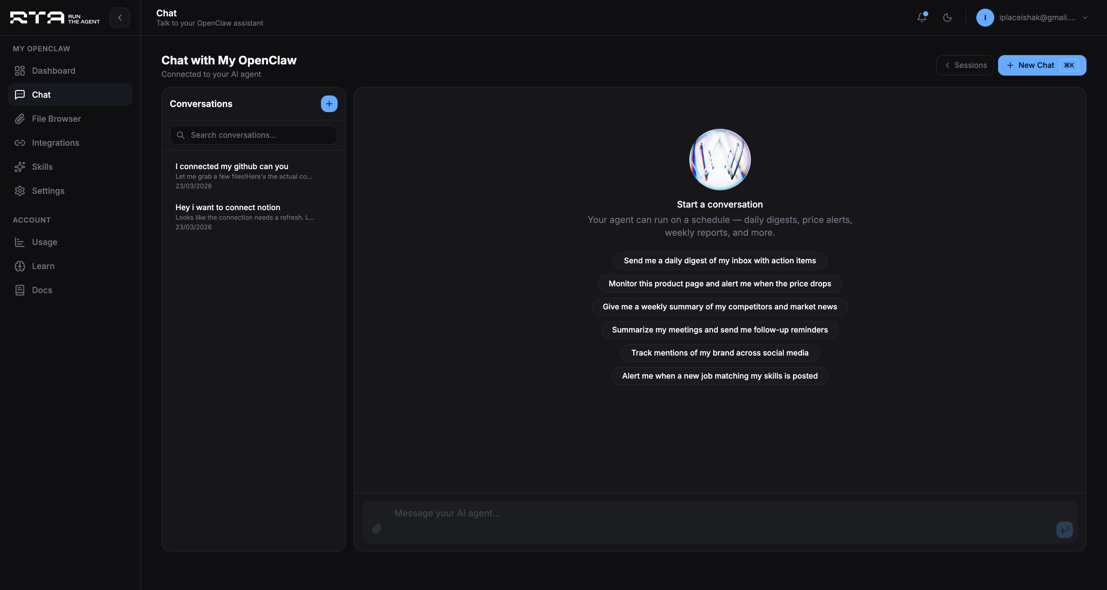Open the Skills page

click(x=70, y=167)
